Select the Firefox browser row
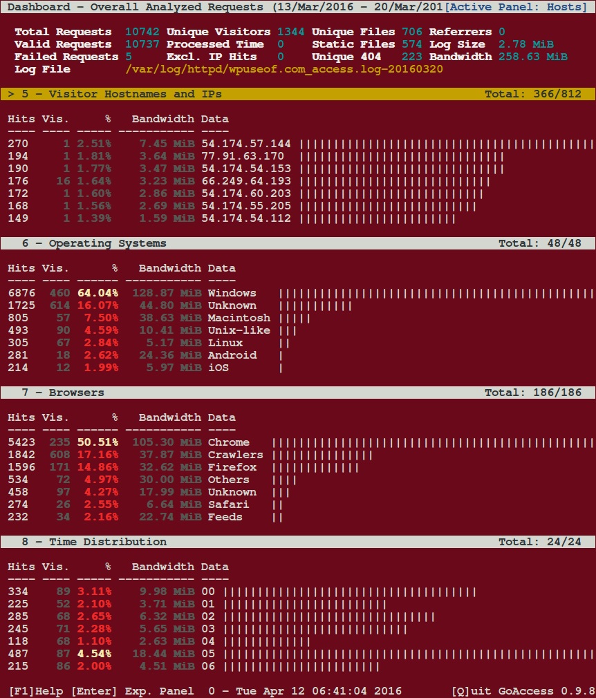The width and height of the screenshot is (596, 698). click(x=298, y=467)
